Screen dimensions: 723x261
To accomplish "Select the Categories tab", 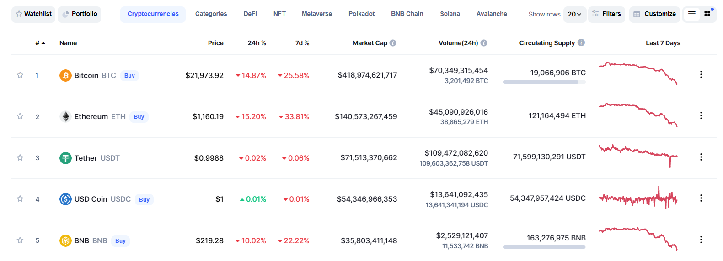I will (x=211, y=14).
